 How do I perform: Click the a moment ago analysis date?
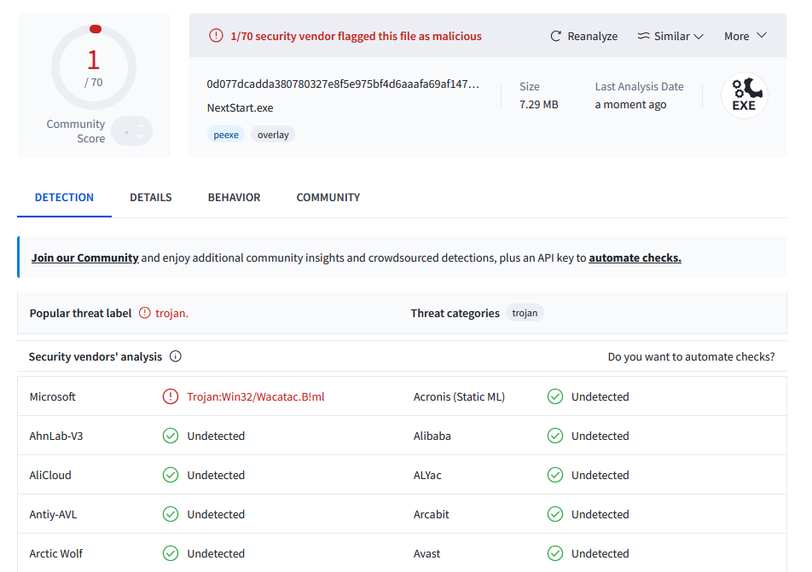click(631, 105)
